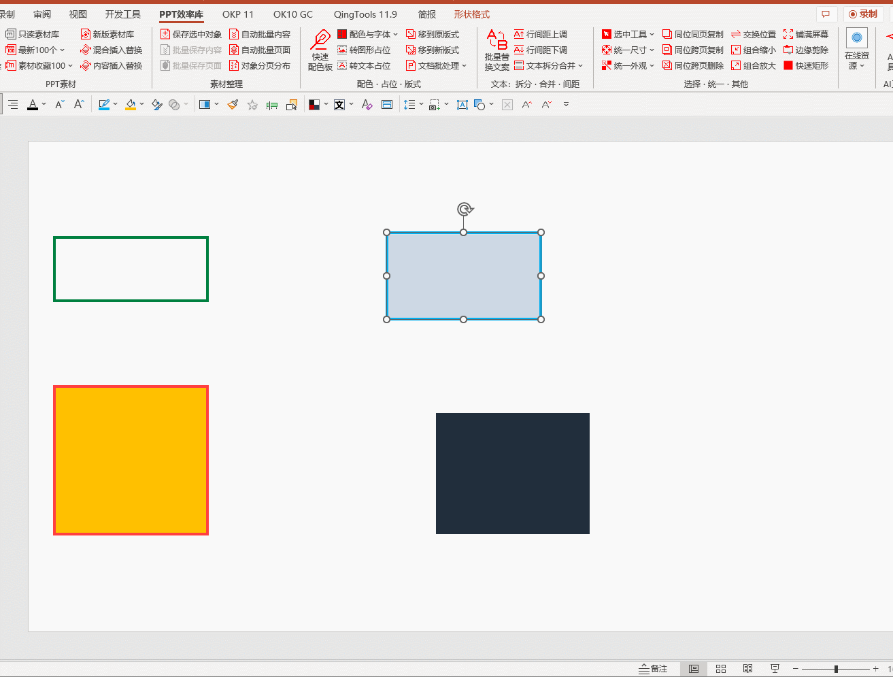Click the increase font size icon

[x=79, y=104]
